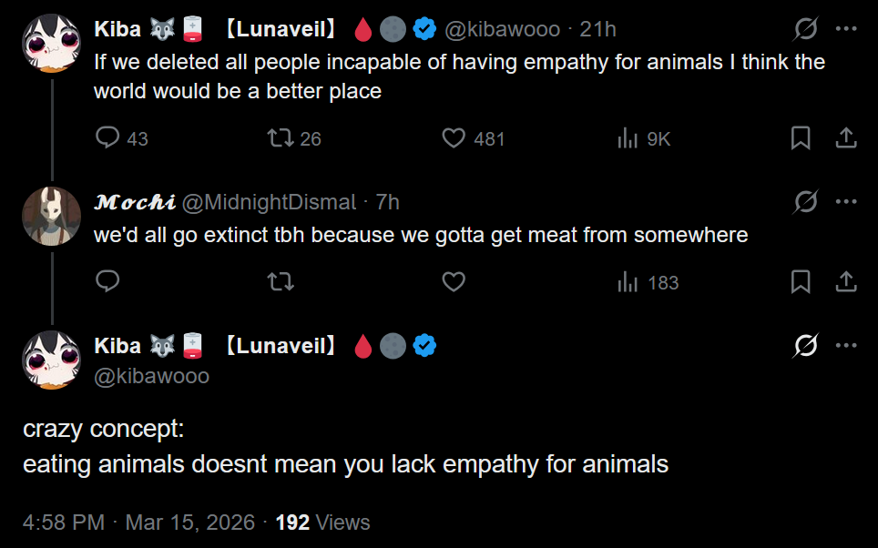Reply to Kiba's first tweet
The width and height of the screenshot is (878, 548).
108,138
